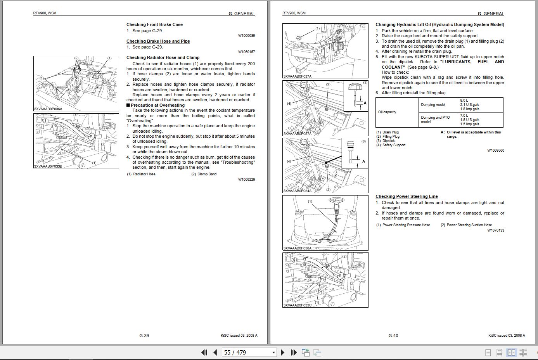This screenshot has height=360, width=538.
Task: Click the previous view navigation icon
Action: [x=306, y=352]
